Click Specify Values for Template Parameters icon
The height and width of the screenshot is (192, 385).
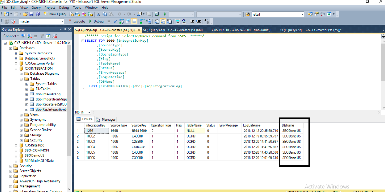click(207, 21)
